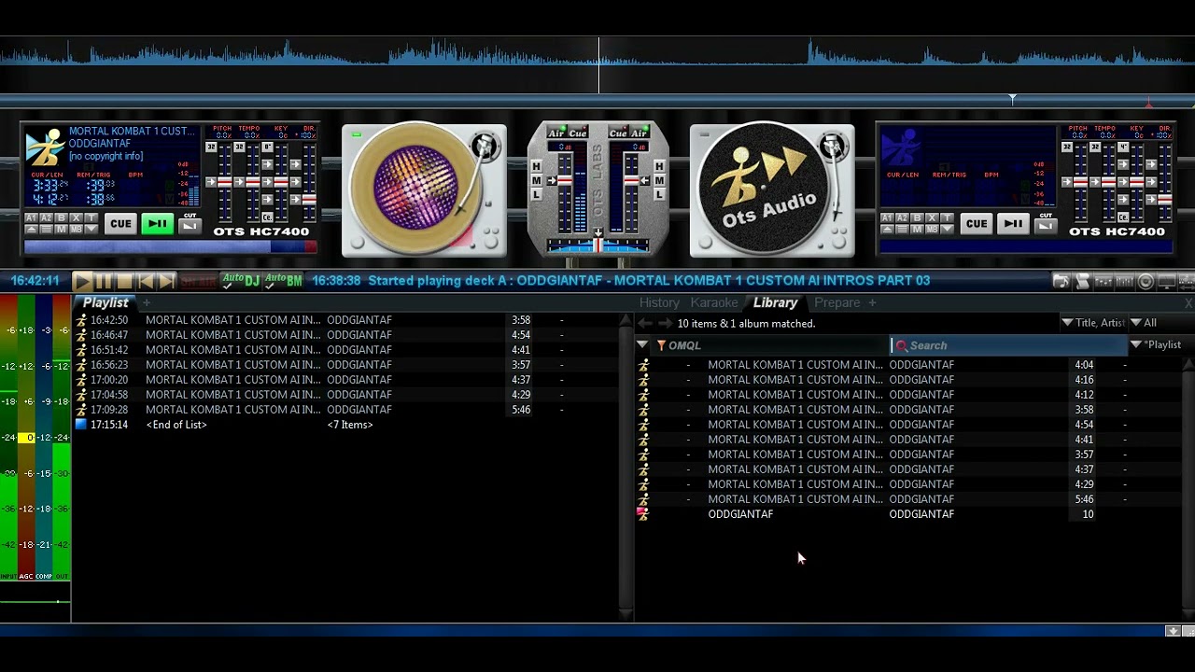Select library track with length 5:46
Viewport: 1195px width, 672px height.
point(910,499)
